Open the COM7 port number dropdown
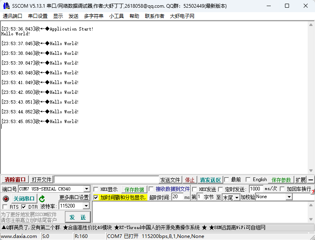Image resolution: width=315 pixels, height=240 pixels. [86, 189]
